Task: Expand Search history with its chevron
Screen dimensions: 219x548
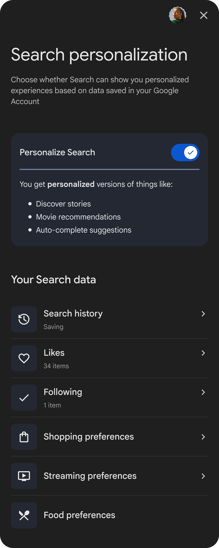Action: click(203, 314)
